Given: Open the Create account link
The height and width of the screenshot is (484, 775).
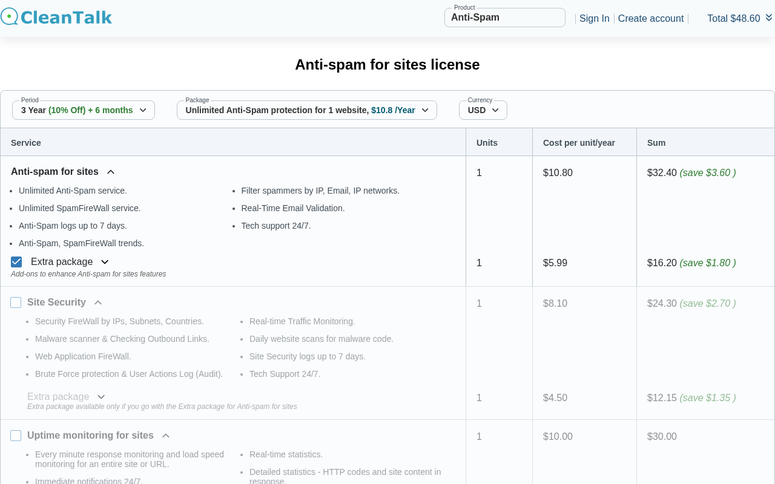Looking at the screenshot, I should [651, 18].
